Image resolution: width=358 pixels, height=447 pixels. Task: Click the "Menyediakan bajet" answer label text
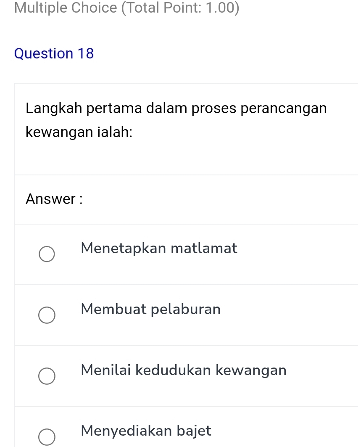[x=146, y=431]
